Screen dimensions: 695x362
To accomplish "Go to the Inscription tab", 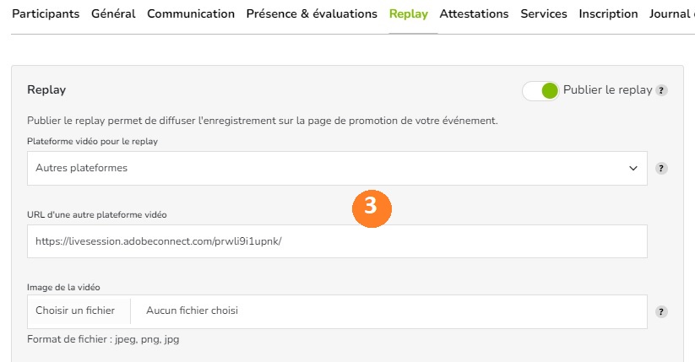I will click(608, 14).
